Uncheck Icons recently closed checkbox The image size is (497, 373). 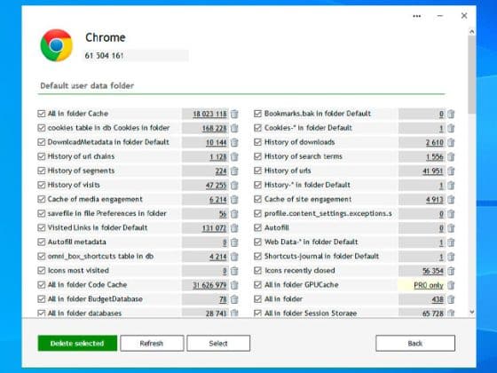(257, 271)
